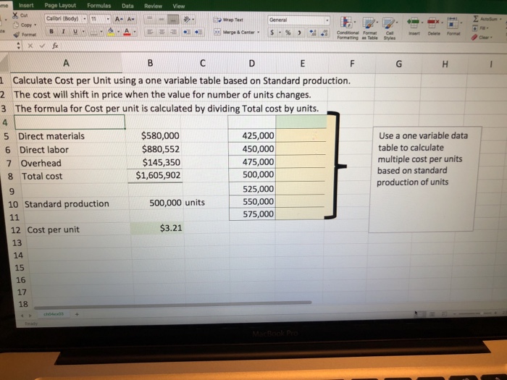This screenshot has height=380, width=507.
Task: Apply red font color A
Action: [127, 31]
